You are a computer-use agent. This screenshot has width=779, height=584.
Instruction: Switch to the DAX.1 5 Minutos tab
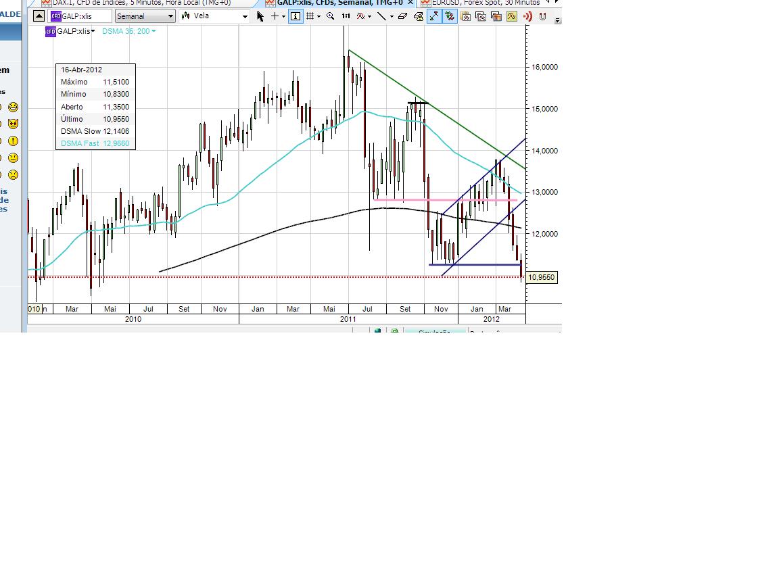click(141, 3)
